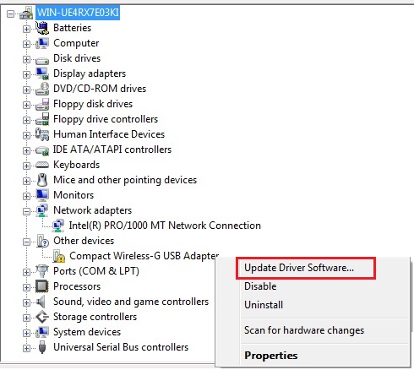Click the Batteries category icon
Viewport: 414px width, 370px height.
coord(42,28)
